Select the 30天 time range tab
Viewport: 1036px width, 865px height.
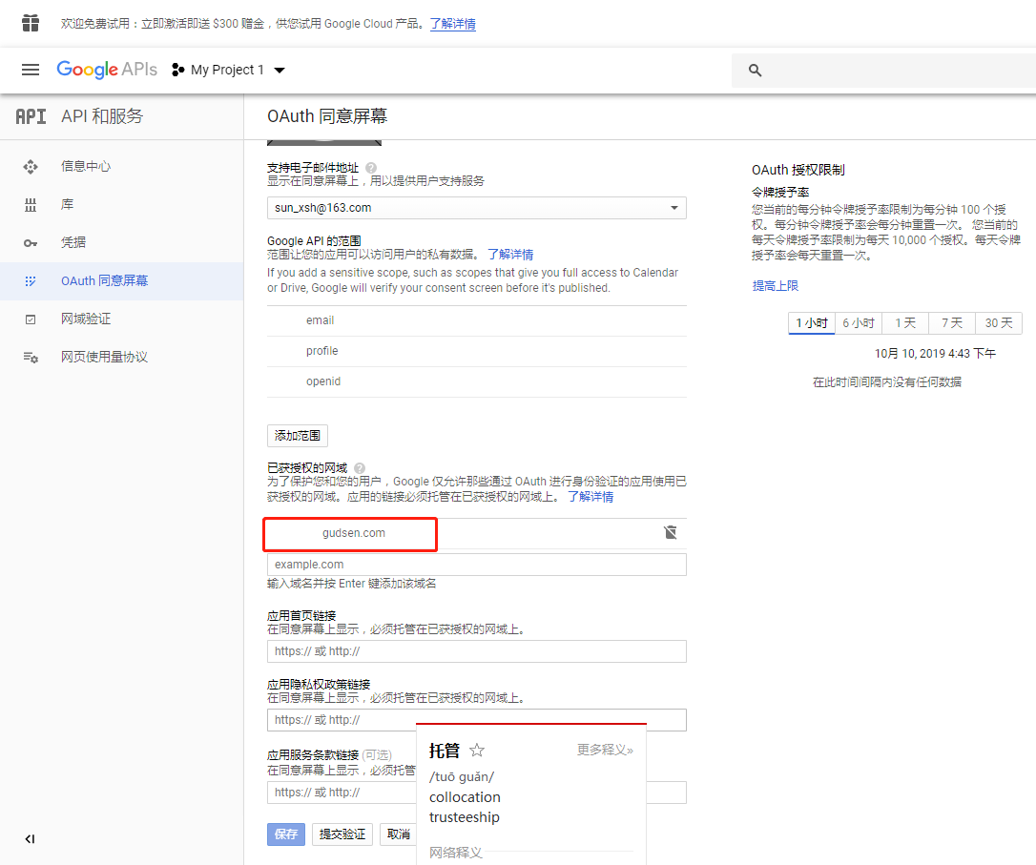pyautogui.click(x=998, y=322)
